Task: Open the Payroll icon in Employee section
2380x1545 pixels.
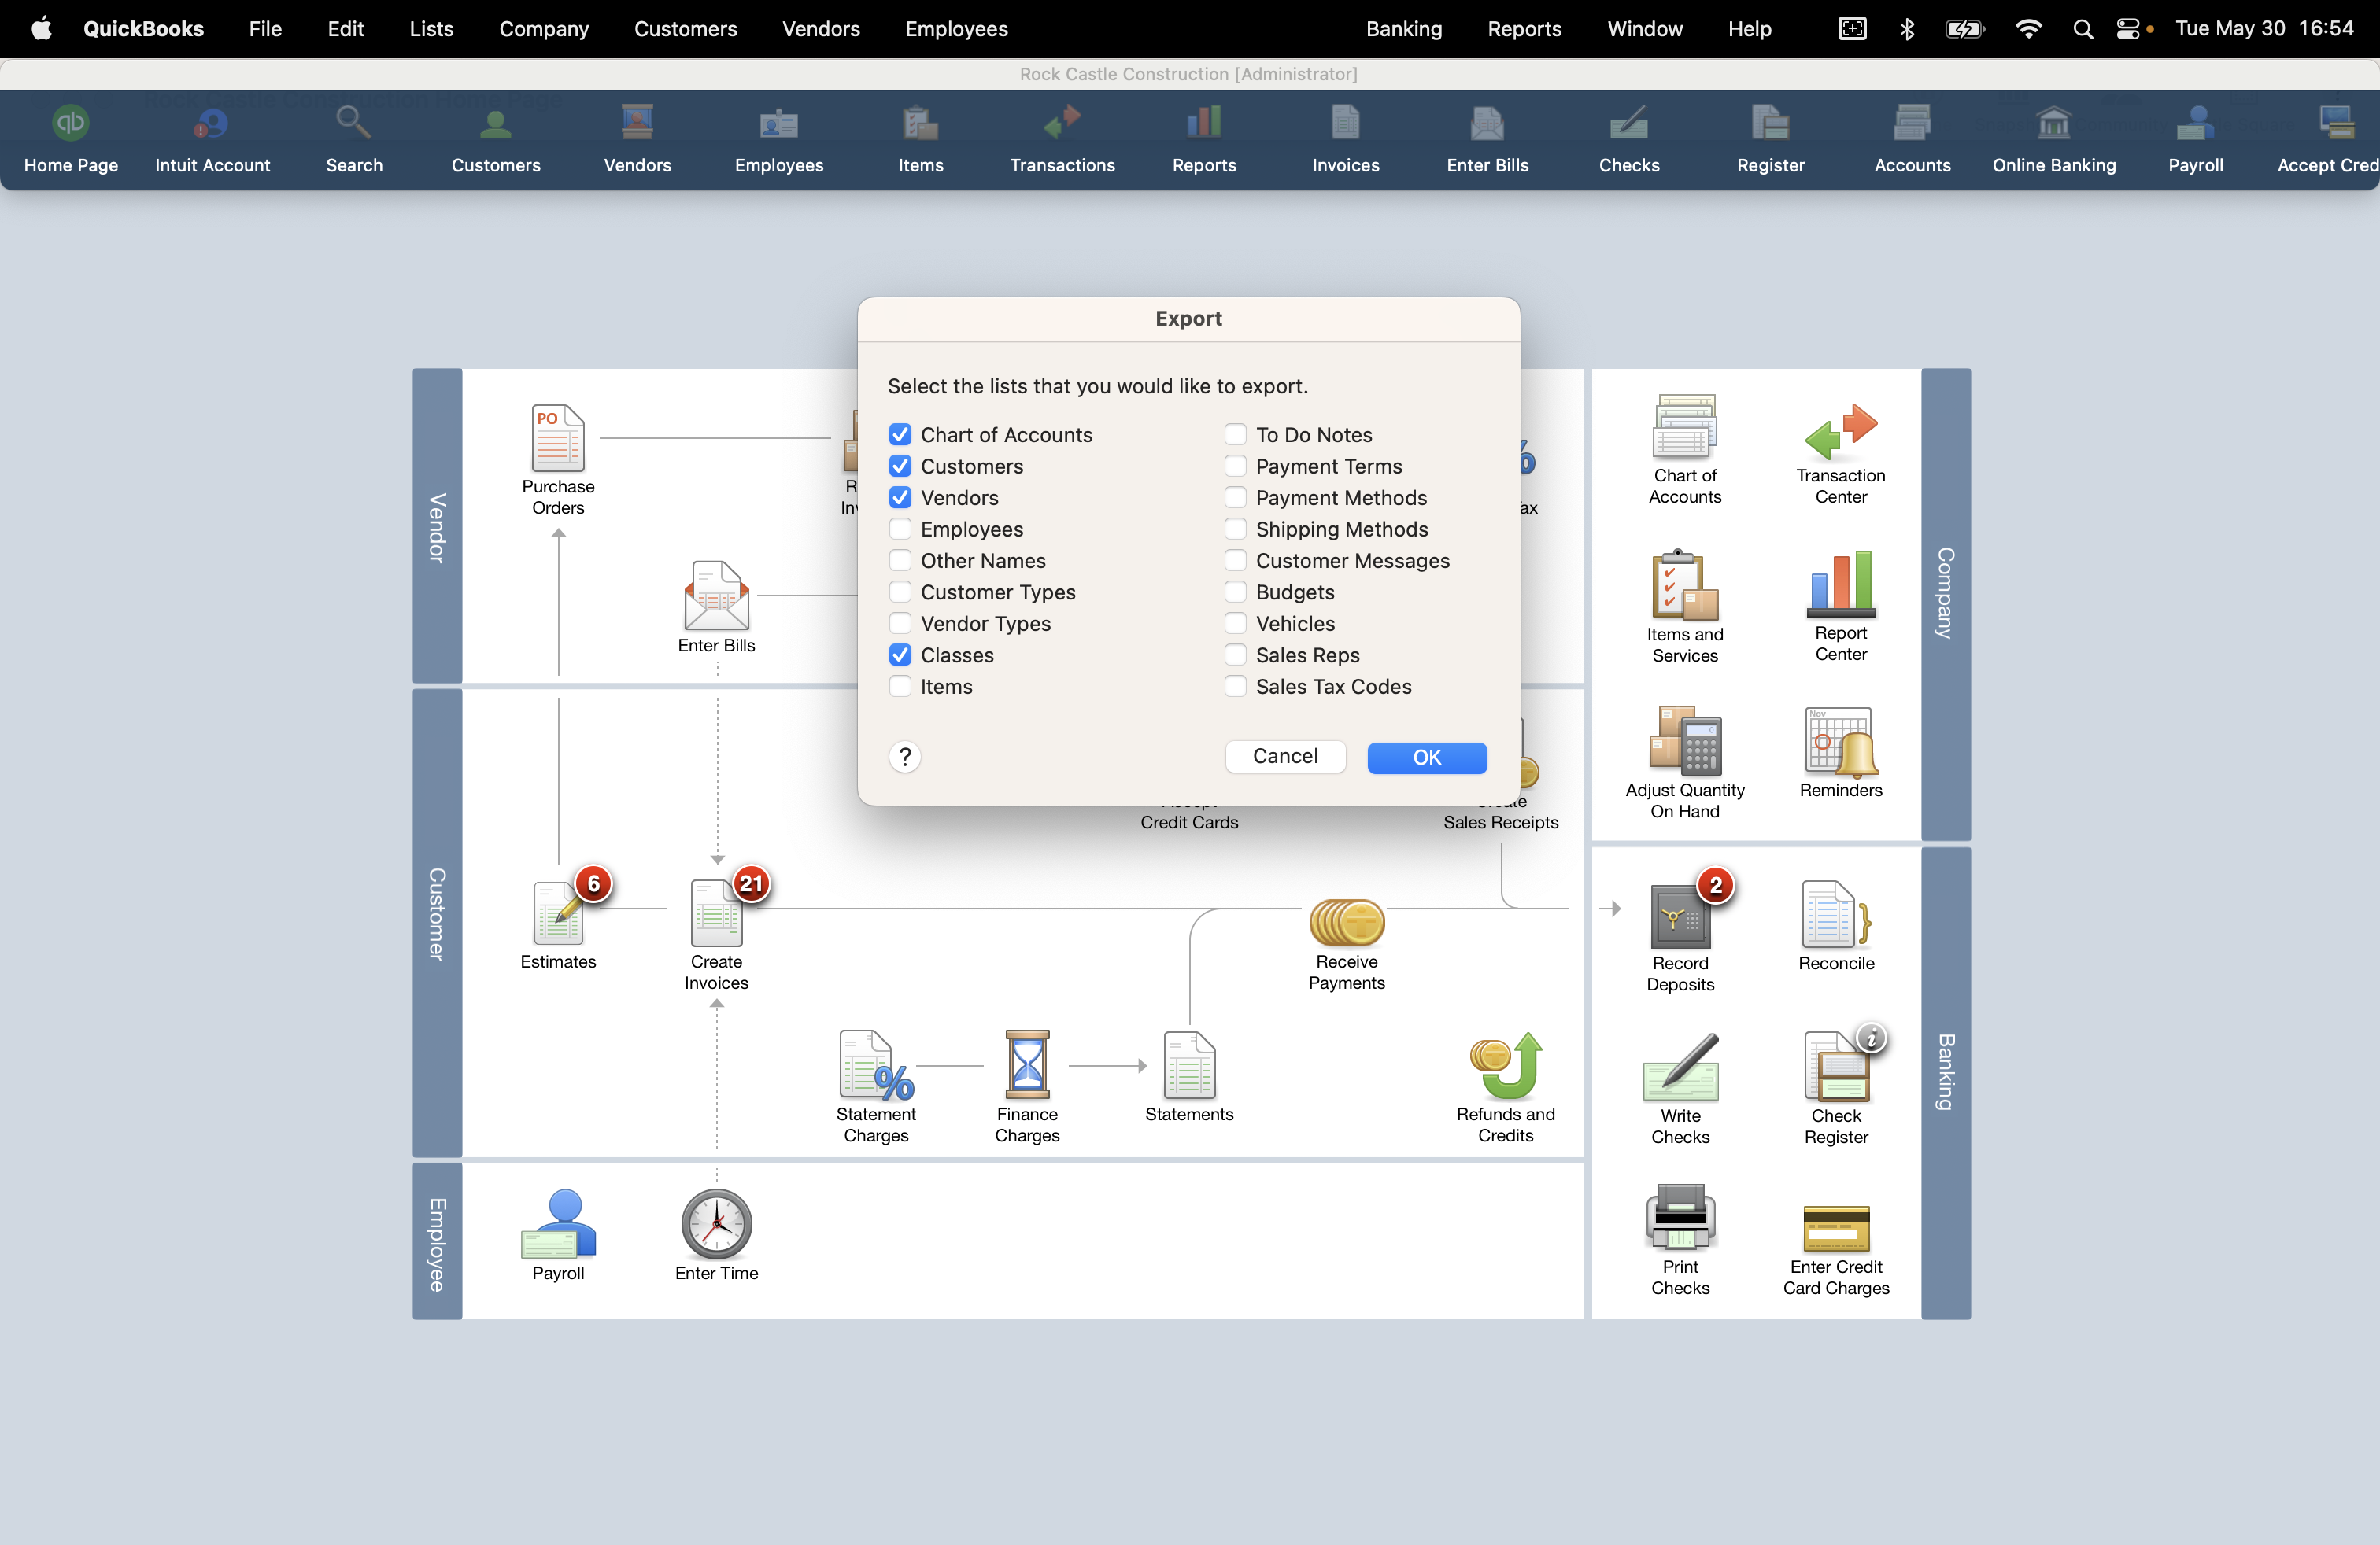Action: (x=558, y=1223)
